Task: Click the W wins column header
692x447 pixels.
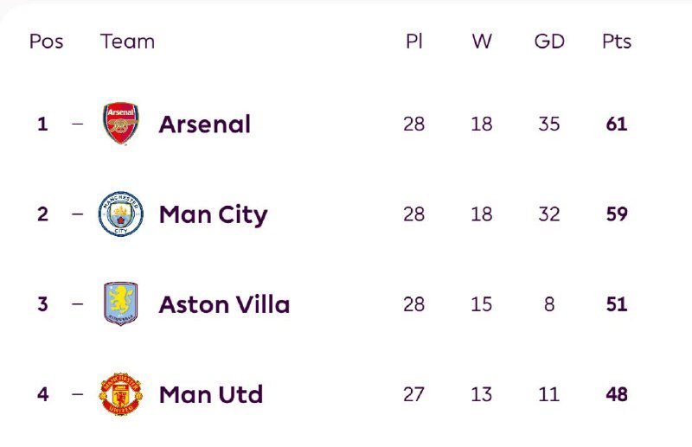Action: coord(482,42)
